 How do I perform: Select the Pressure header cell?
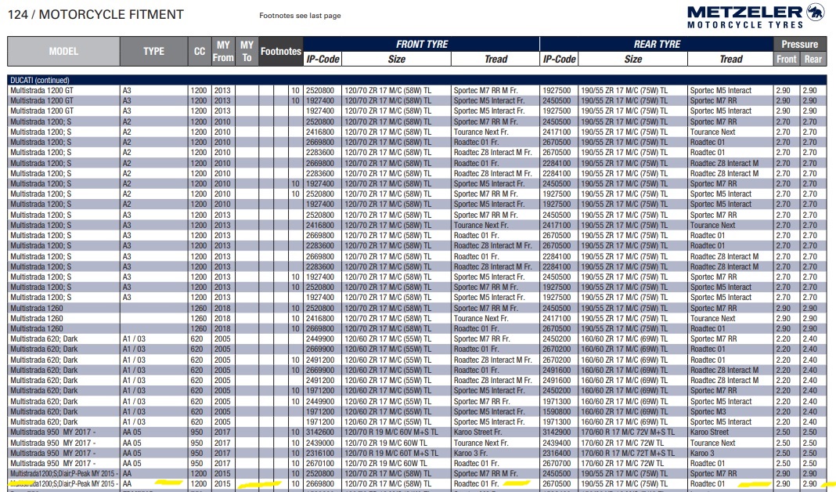(x=799, y=45)
